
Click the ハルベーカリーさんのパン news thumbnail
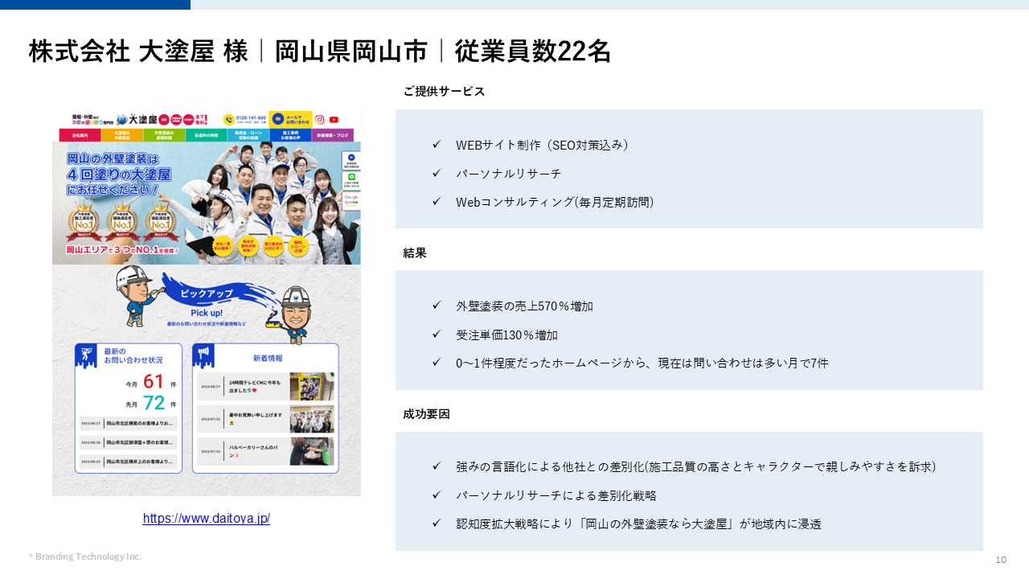[x=312, y=451]
